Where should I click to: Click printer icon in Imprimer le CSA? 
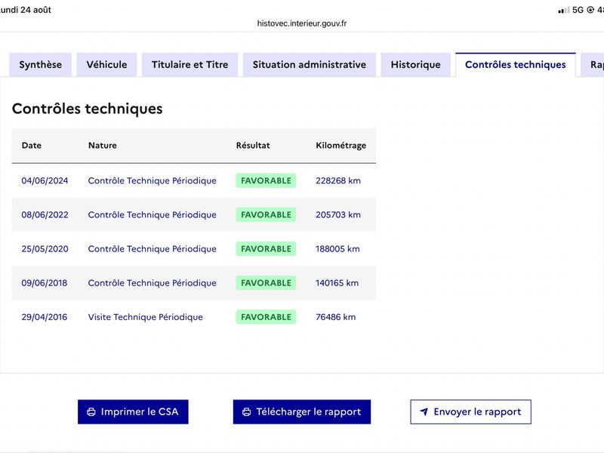[x=91, y=411]
